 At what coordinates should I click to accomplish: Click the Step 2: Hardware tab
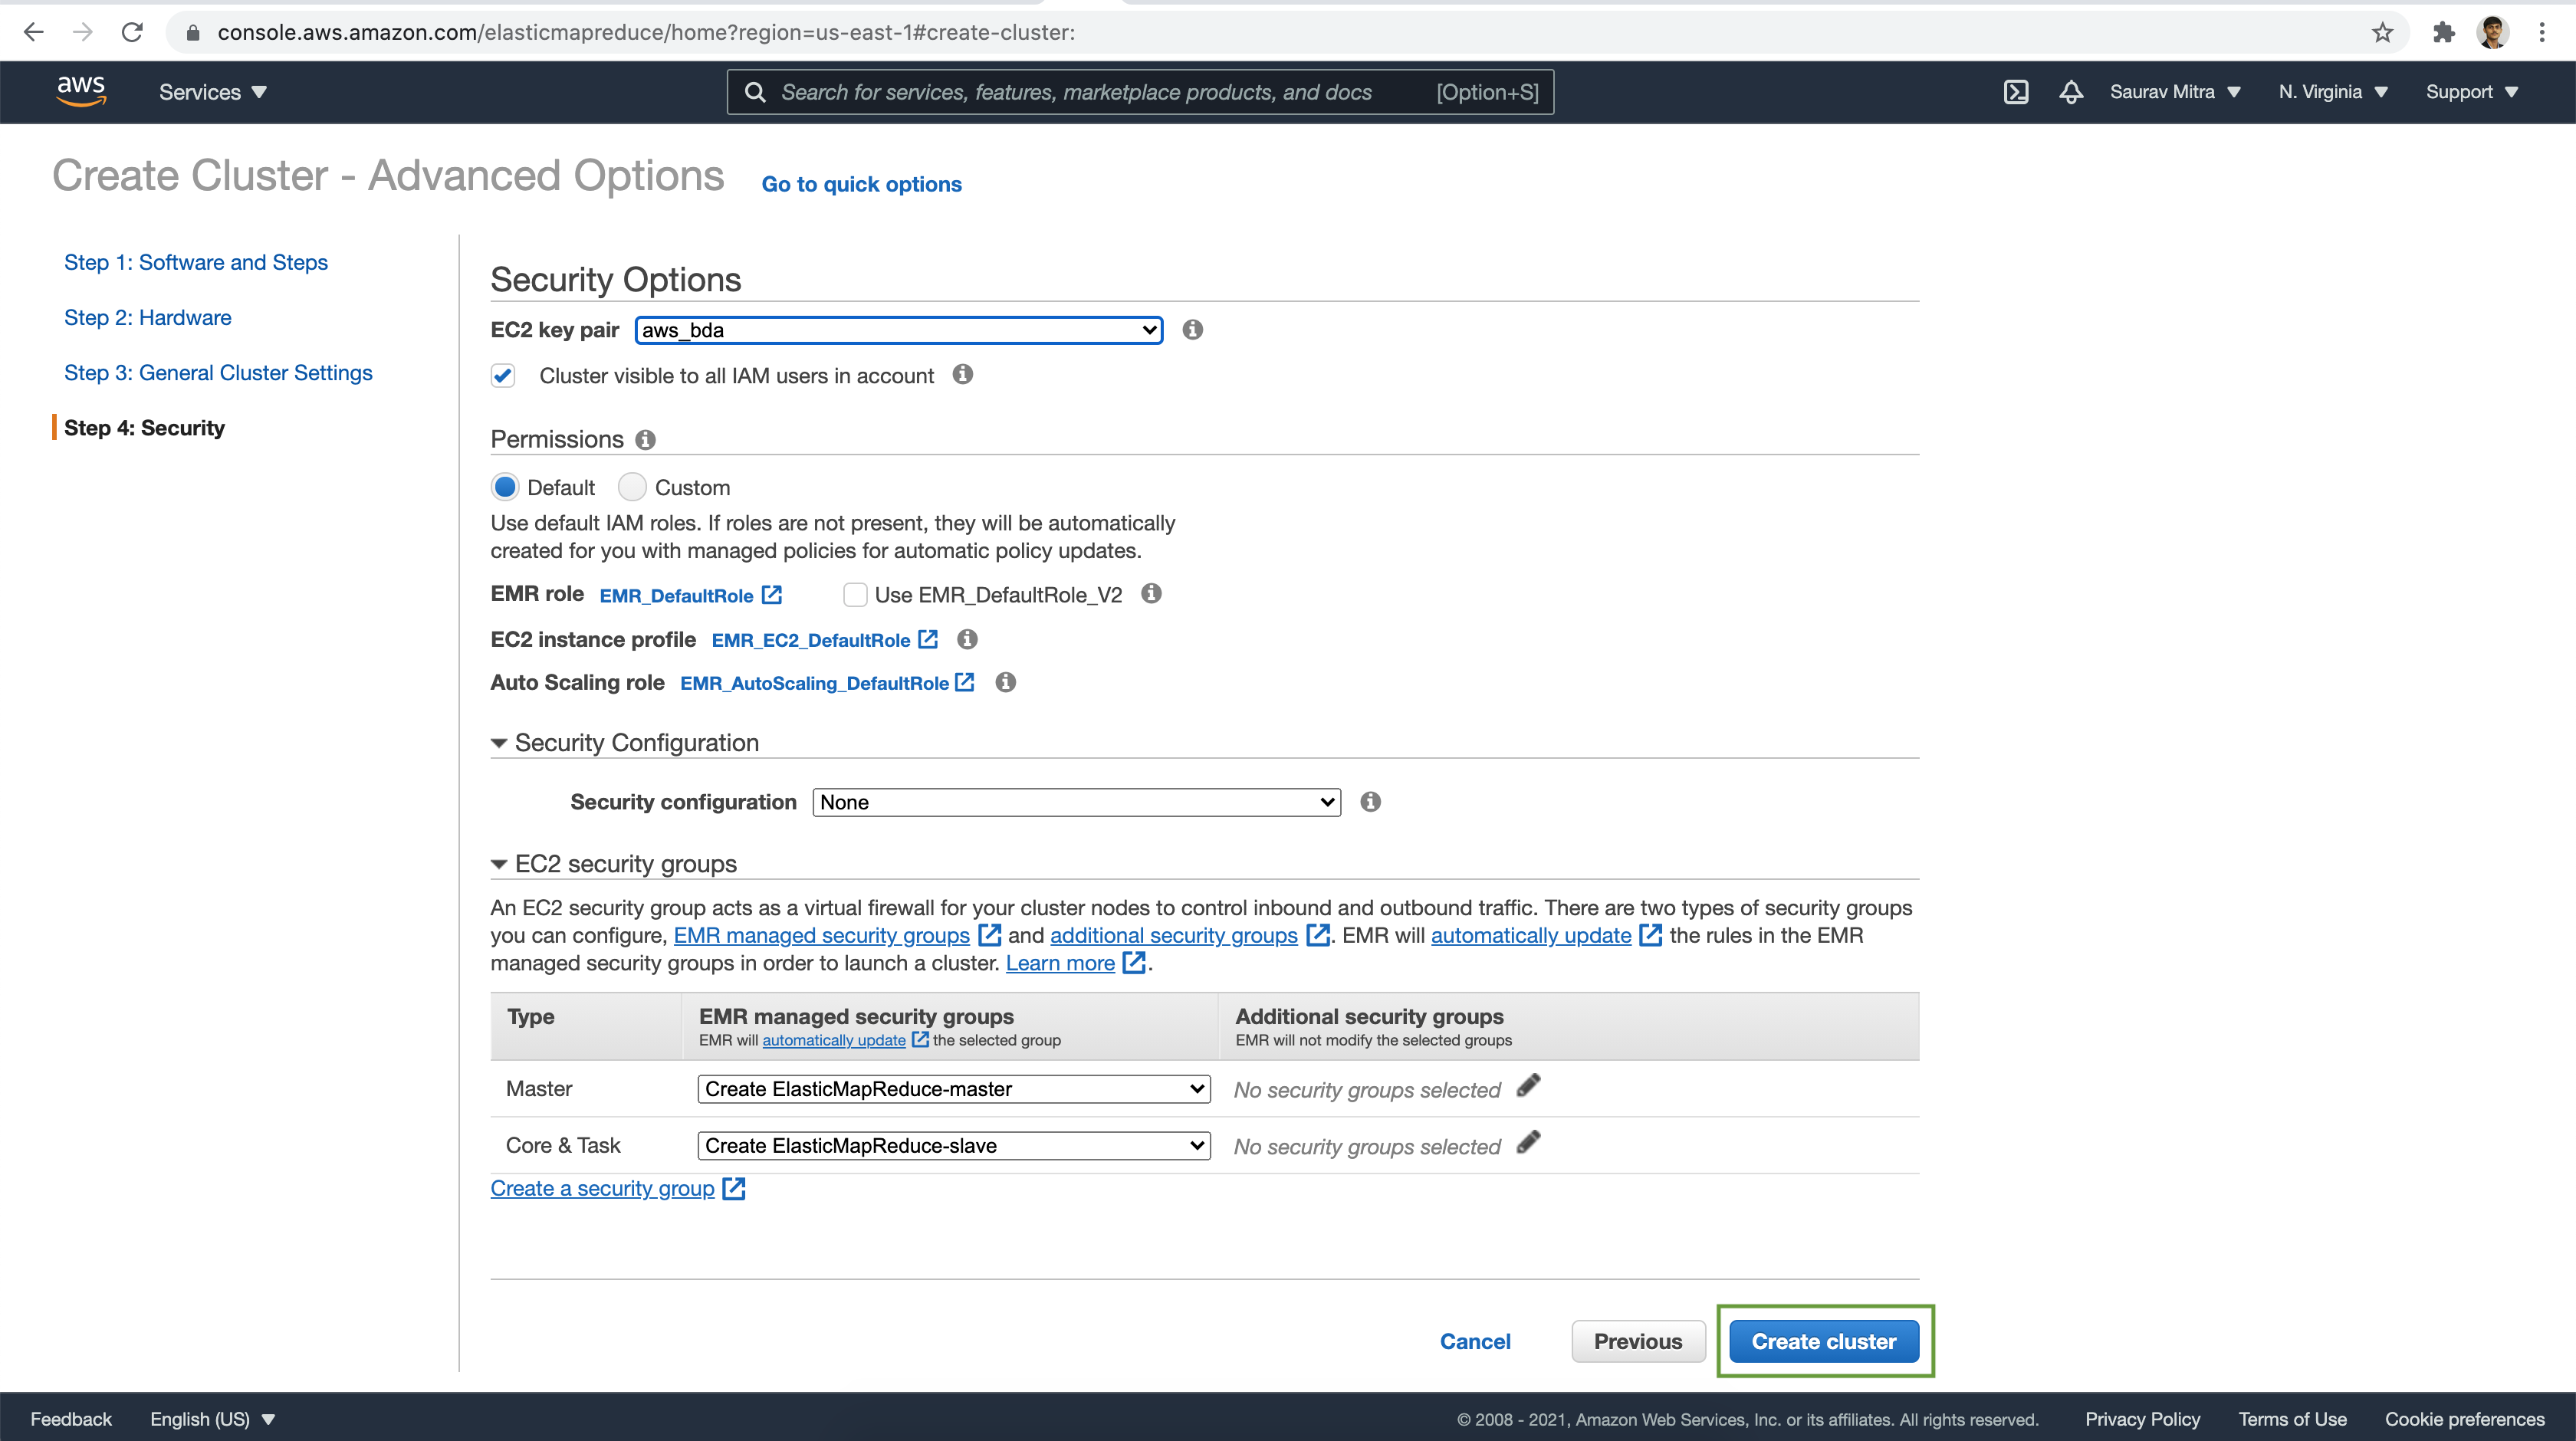(x=147, y=317)
